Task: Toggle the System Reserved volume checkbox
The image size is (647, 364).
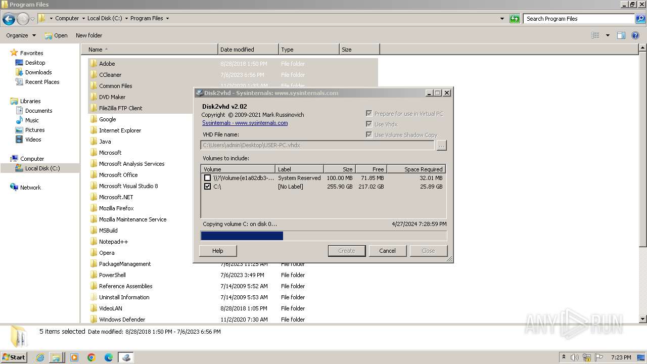Action: [x=207, y=178]
